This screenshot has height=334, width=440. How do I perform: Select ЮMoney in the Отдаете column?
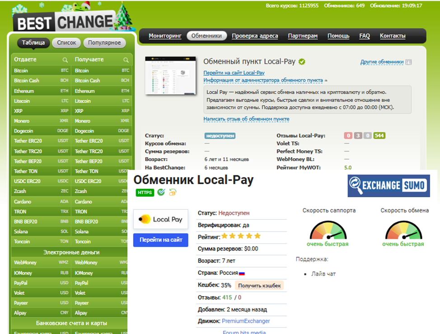click(41, 273)
